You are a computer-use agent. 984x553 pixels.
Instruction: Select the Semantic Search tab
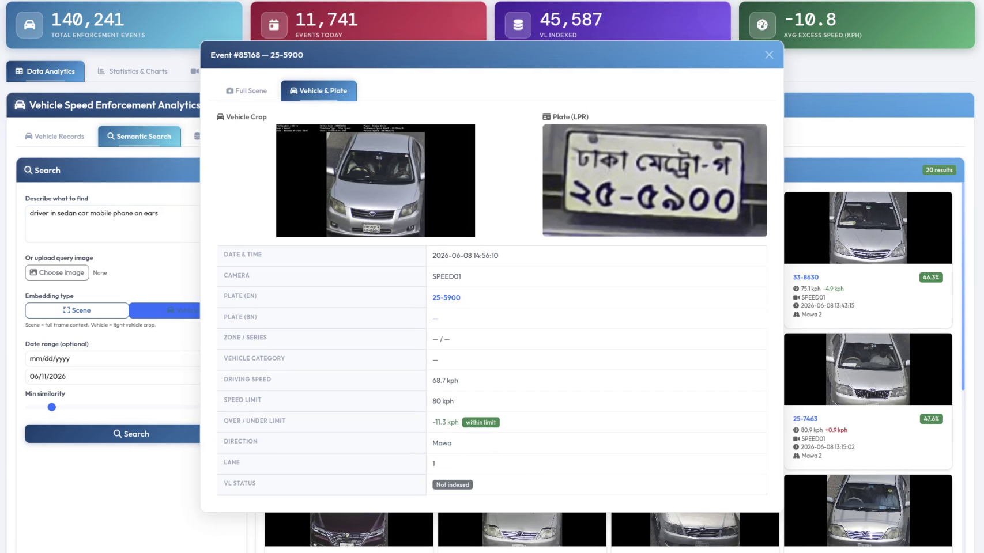coord(140,137)
